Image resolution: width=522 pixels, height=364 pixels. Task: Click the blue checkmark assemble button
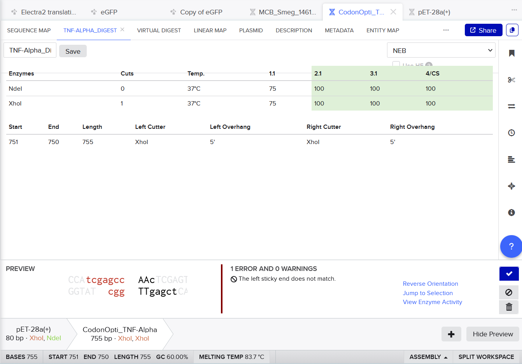pyautogui.click(x=509, y=274)
